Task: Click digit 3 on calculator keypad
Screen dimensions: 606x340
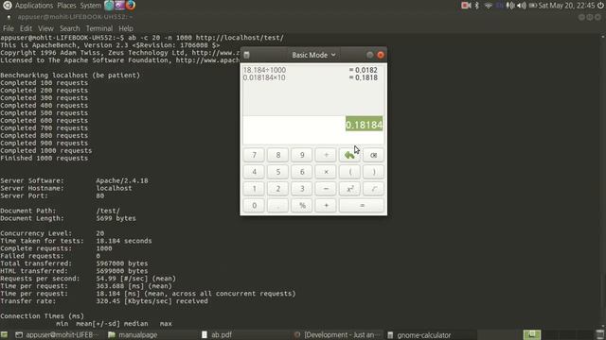Action: (x=302, y=189)
